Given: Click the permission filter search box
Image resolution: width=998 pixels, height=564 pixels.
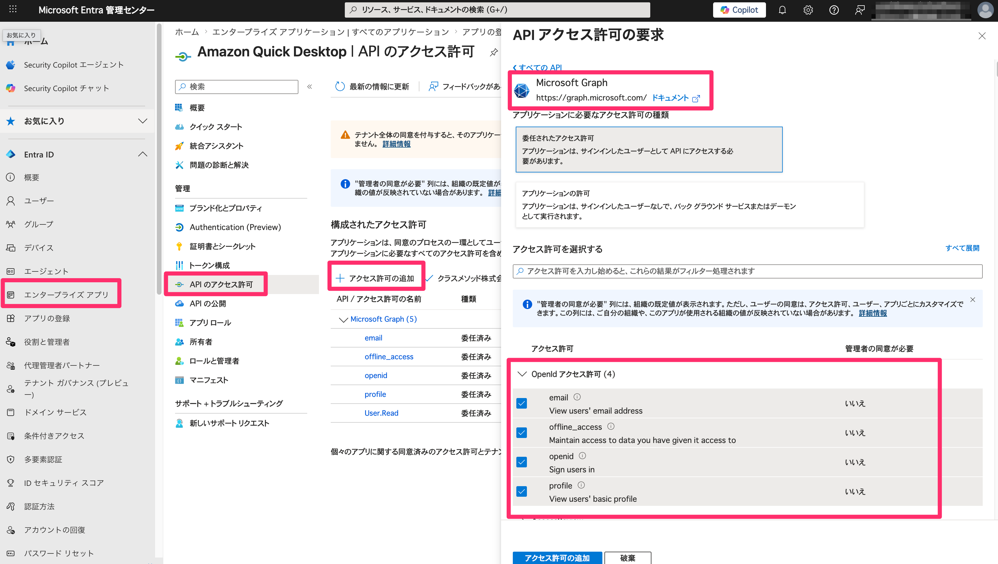Looking at the screenshot, I should tap(747, 271).
